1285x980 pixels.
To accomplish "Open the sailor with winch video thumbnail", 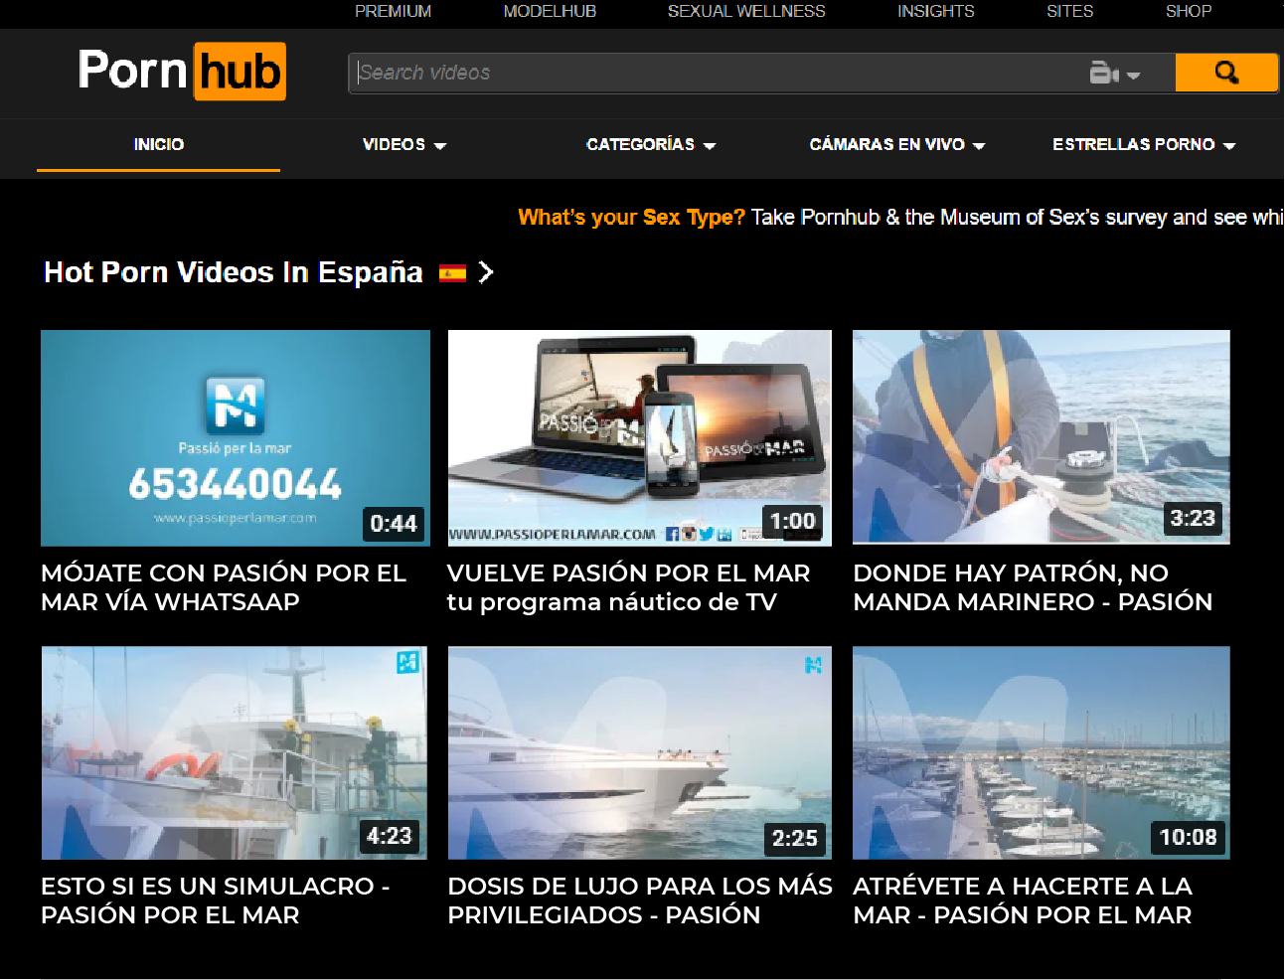I will tap(1042, 437).
